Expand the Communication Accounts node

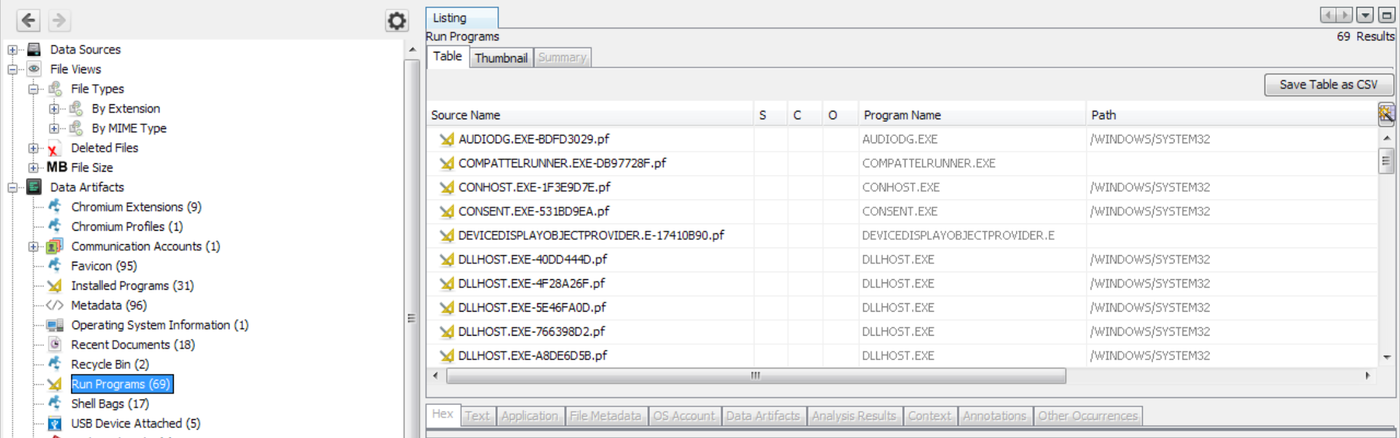click(34, 247)
